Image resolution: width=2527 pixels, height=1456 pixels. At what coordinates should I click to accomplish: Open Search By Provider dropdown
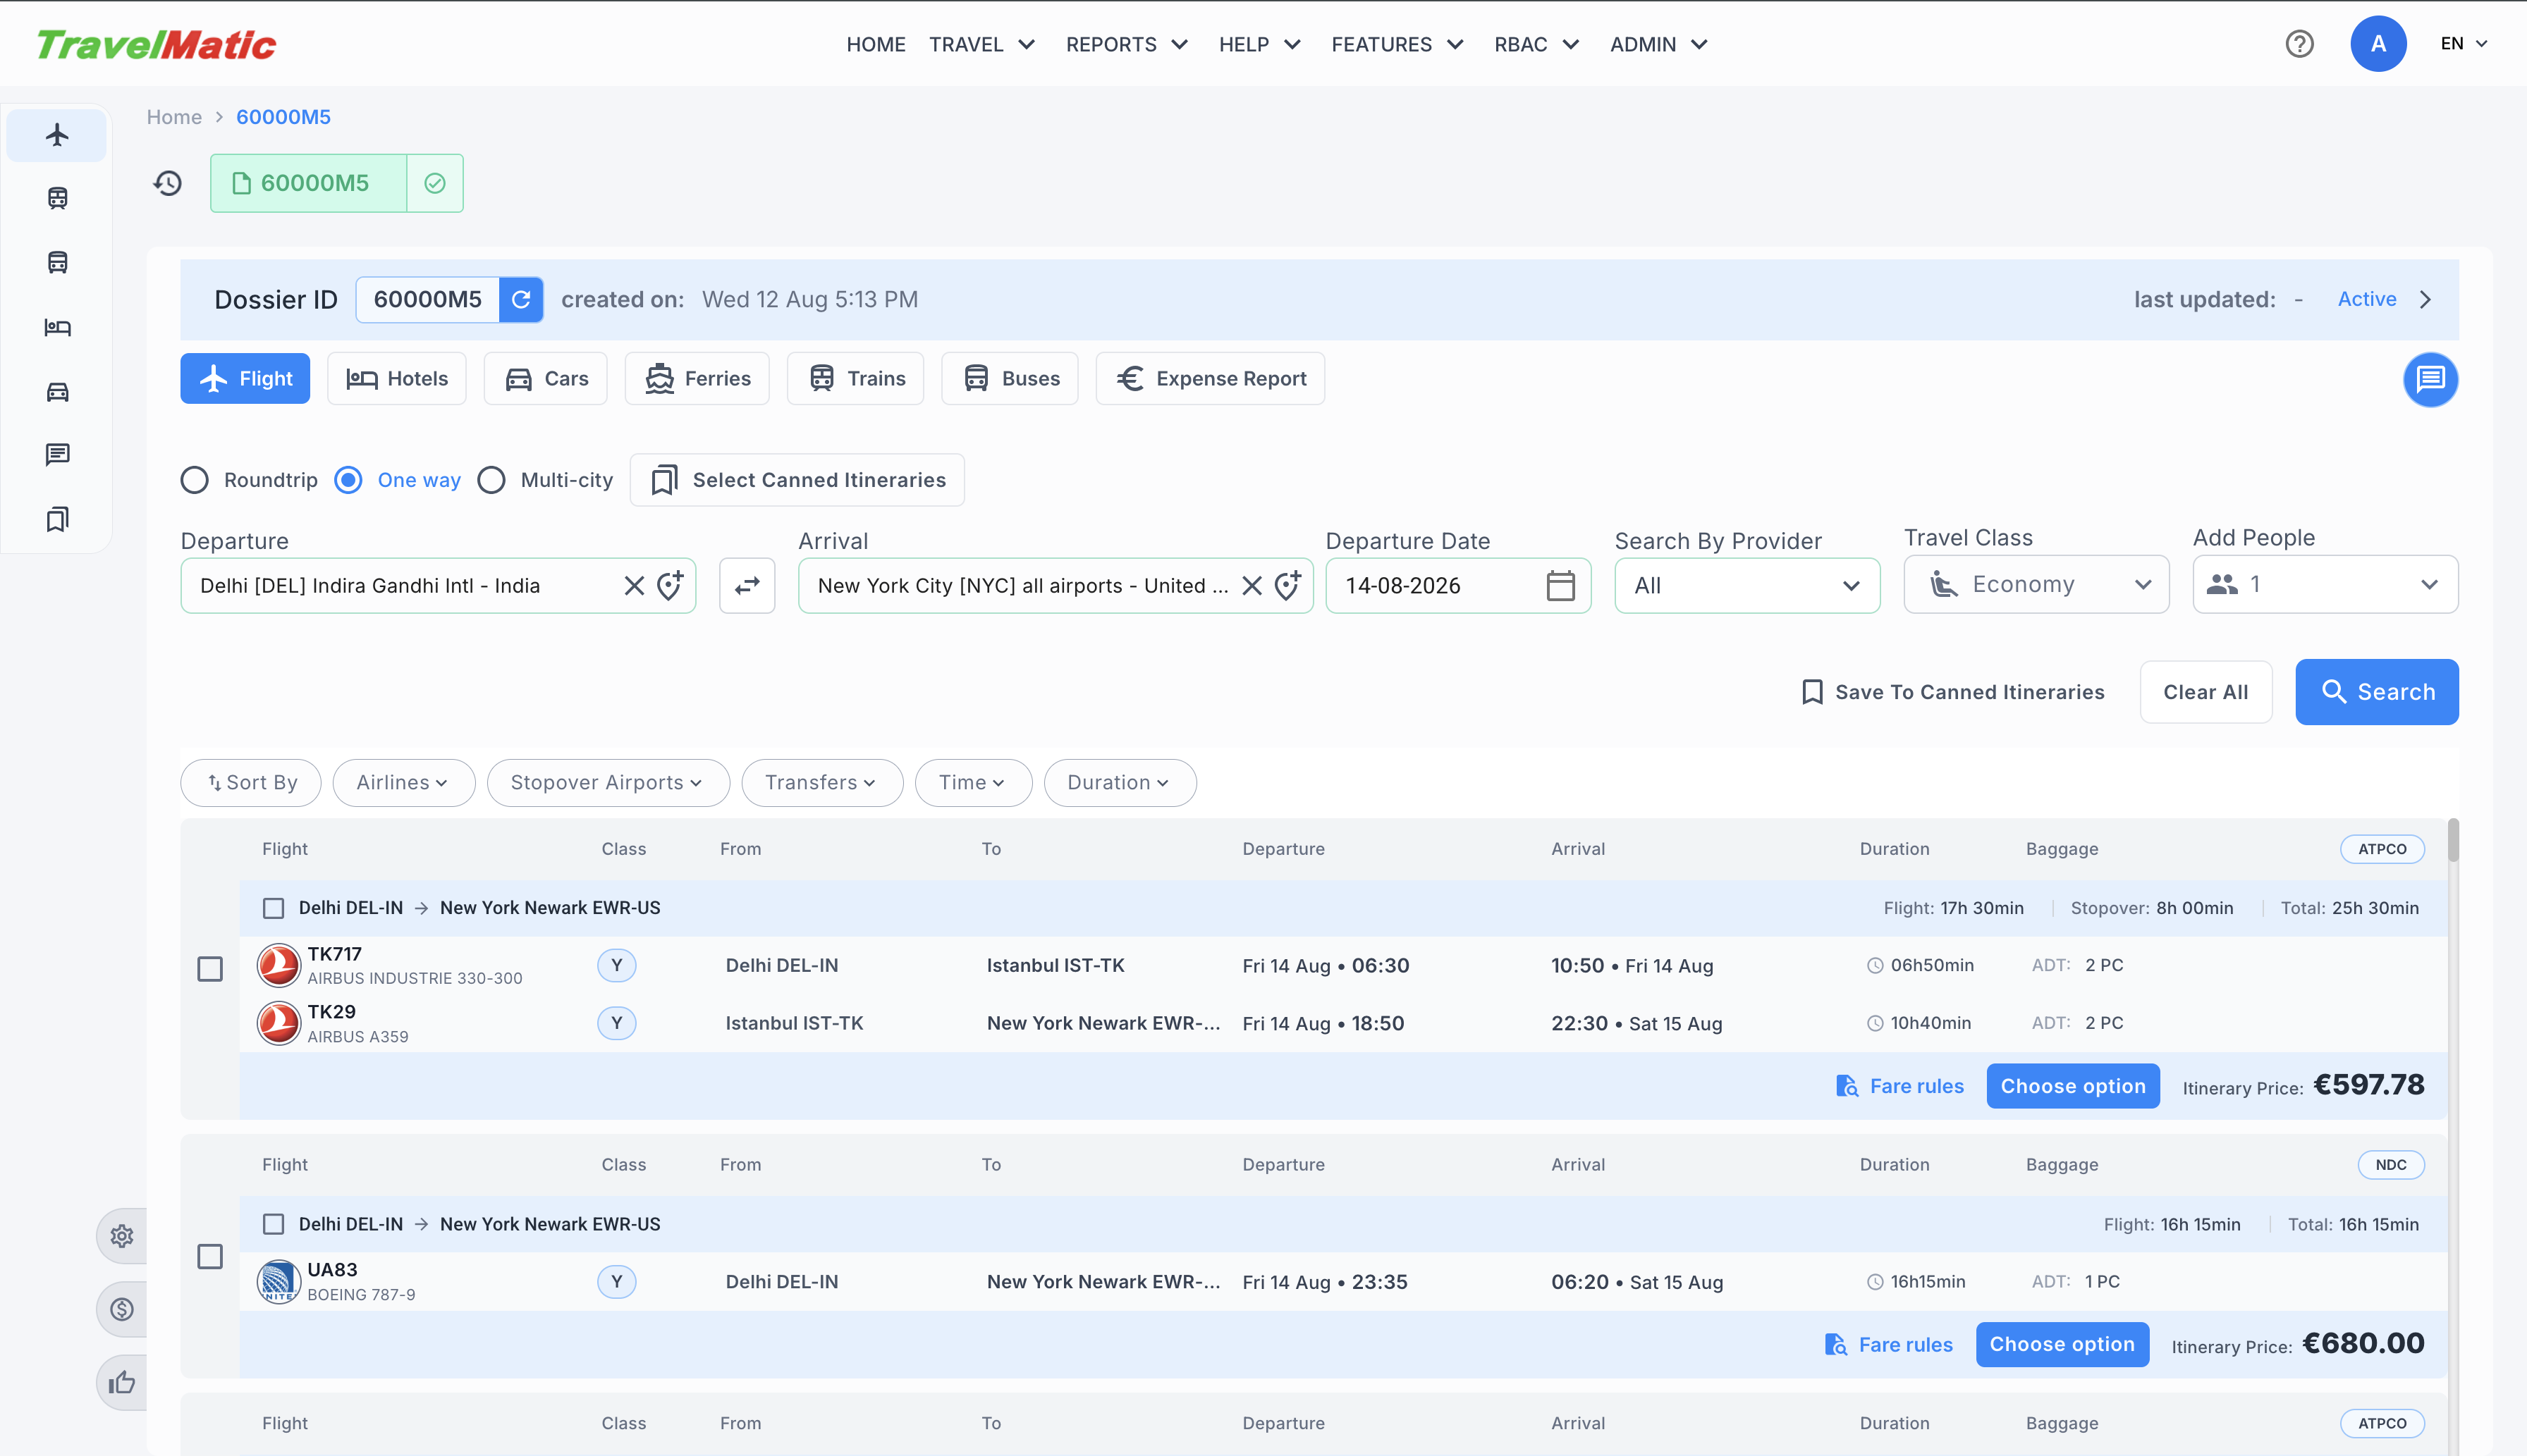point(1746,585)
